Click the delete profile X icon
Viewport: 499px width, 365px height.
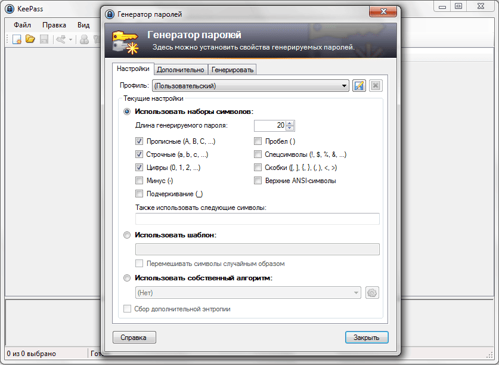(x=375, y=86)
